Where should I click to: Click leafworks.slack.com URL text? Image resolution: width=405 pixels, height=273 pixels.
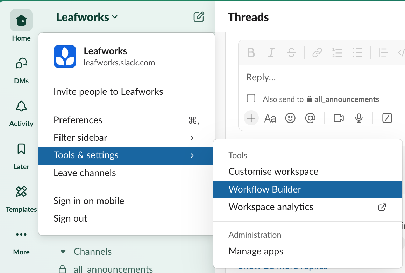coord(119,63)
